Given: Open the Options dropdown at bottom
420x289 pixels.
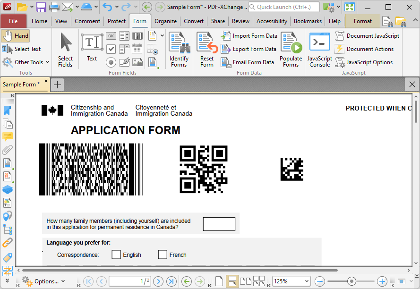Looking at the screenshot, I should coord(43,281).
